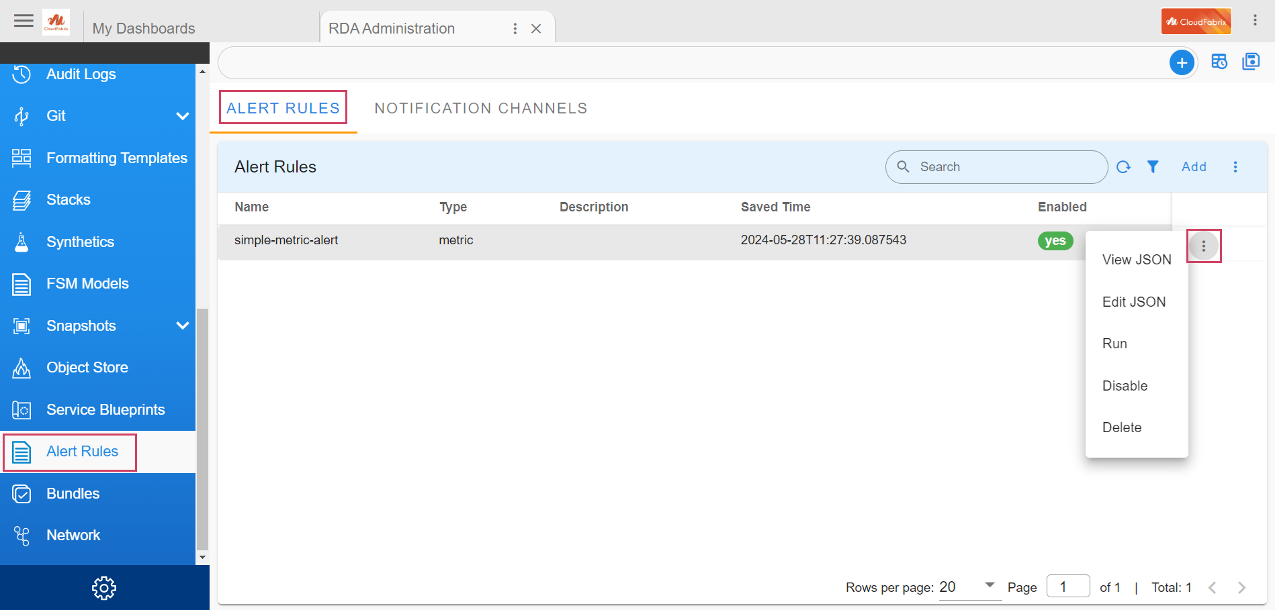This screenshot has height=610, width=1275.
Task: Click the blue plus add button
Action: 1182,62
